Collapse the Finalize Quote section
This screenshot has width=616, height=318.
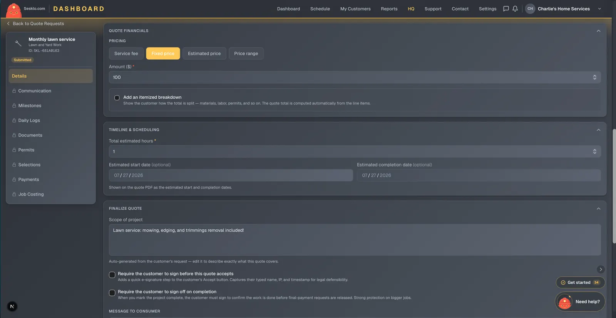click(x=598, y=209)
